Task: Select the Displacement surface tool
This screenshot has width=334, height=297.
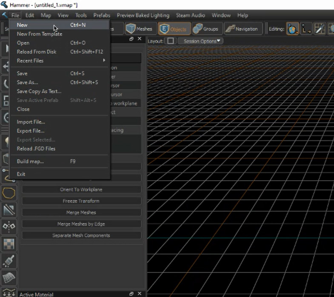Action: click(9, 277)
